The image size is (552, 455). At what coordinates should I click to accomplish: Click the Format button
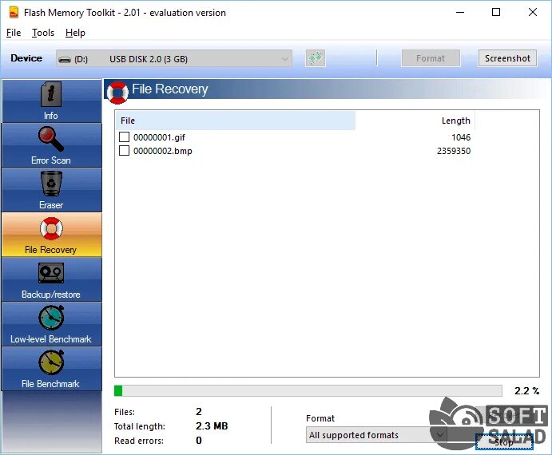431,58
